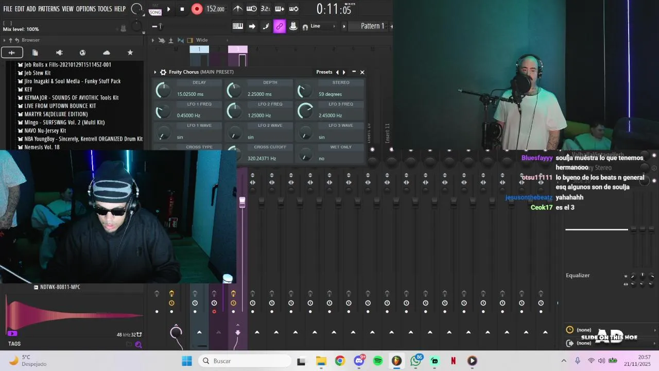The image size is (659, 371).
Task: Open the PATTERNS menu
Action: 49,9
